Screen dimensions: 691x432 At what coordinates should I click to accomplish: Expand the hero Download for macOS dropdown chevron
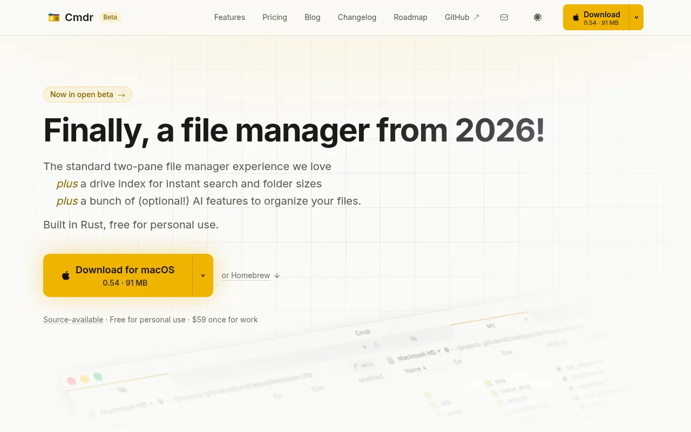[203, 275]
